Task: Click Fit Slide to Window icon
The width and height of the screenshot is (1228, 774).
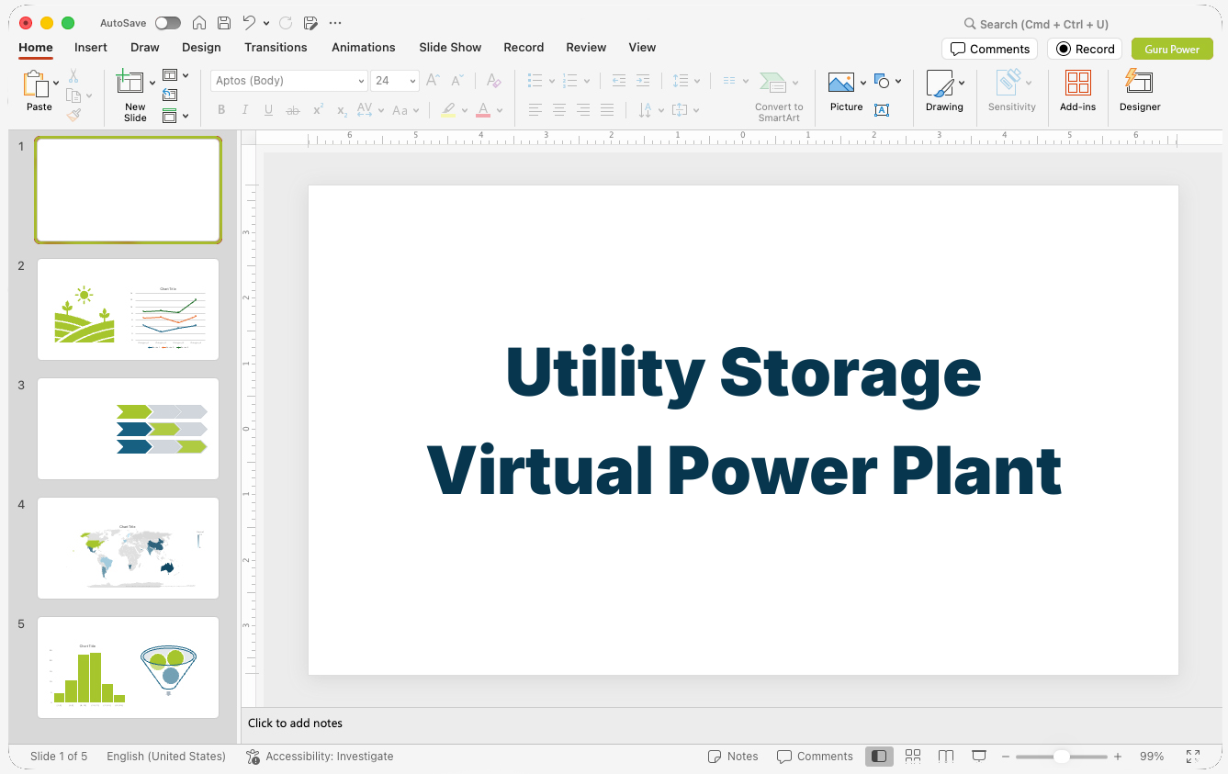Action: (x=1192, y=757)
